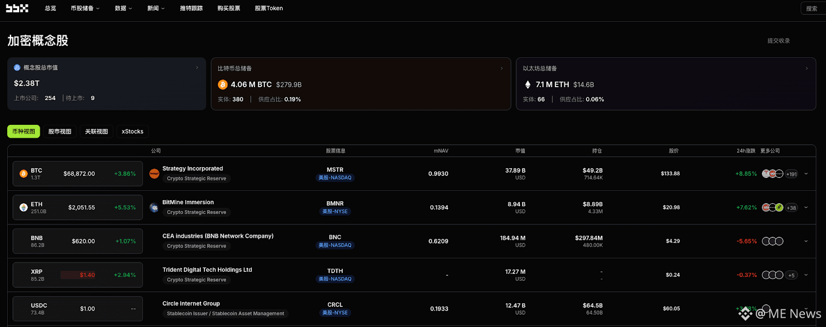The height and width of the screenshot is (327, 826).
Task: Click Strategy Incorporated company logo
Action: pos(154,174)
